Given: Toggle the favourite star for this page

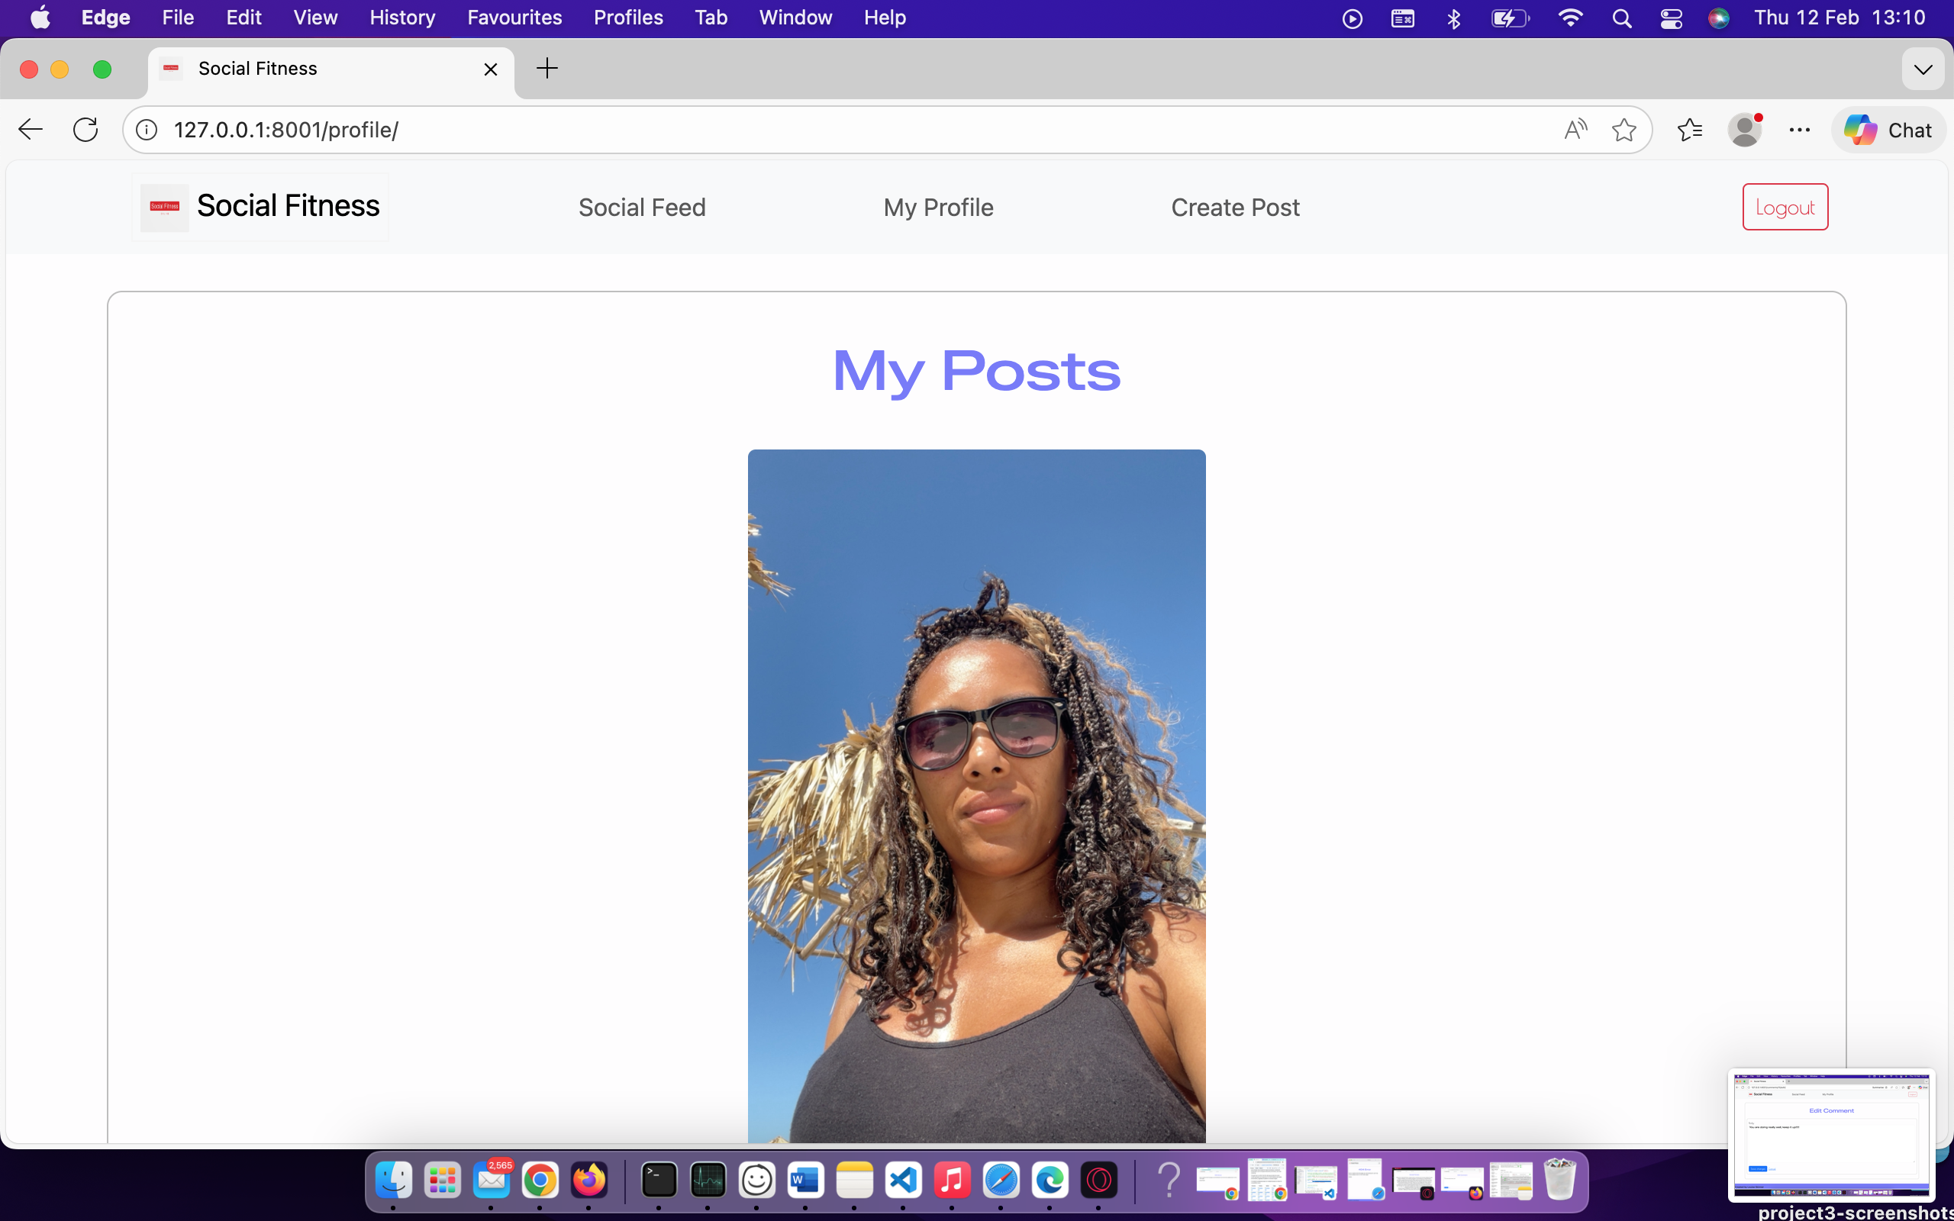Looking at the screenshot, I should pos(1624,129).
